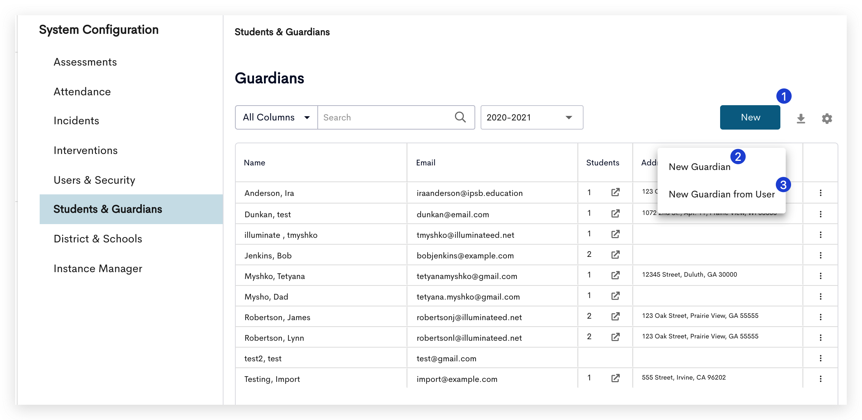This screenshot has width=862, height=420.
Task: Open row actions menu for Testing, Import
Action: tap(820, 379)
